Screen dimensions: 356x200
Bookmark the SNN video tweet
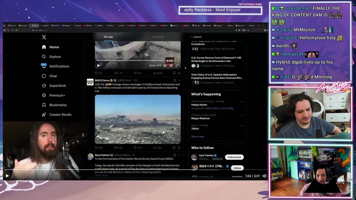coord(174,73)
